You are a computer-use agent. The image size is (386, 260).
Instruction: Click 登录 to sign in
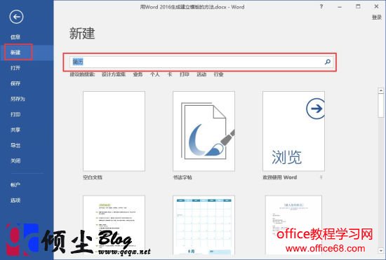tap(377, 18)
